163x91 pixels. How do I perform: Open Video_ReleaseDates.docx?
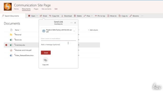pyautogui.click(x=24, y=55)
